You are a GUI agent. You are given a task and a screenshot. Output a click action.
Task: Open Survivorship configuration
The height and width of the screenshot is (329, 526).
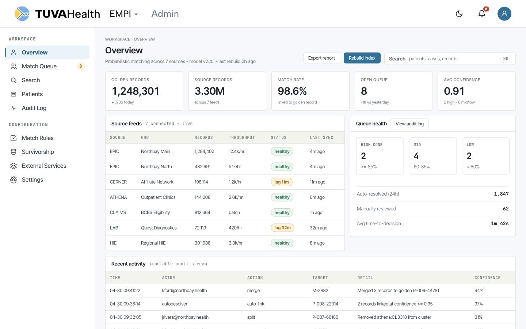47,152
